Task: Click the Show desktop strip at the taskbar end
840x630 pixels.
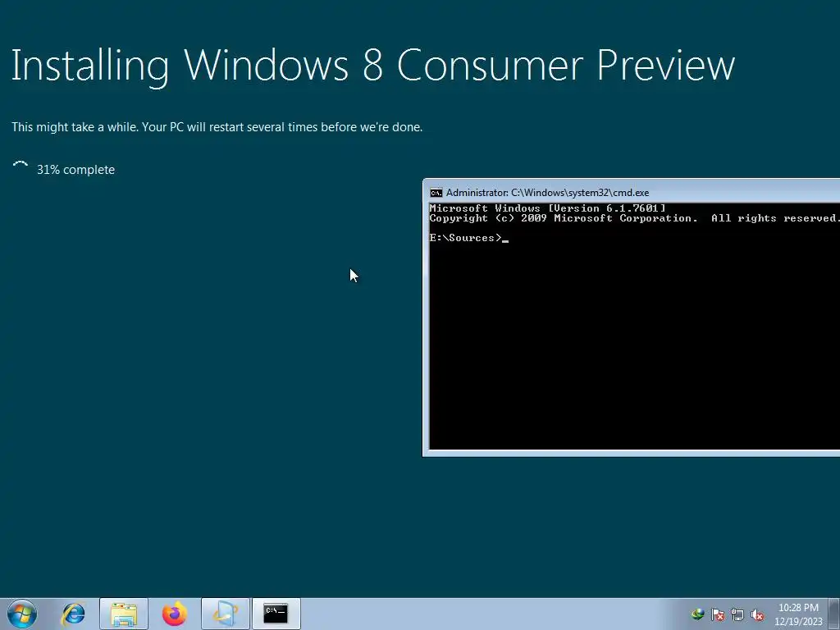Action: pyautogui.click(x=835, y=614)
